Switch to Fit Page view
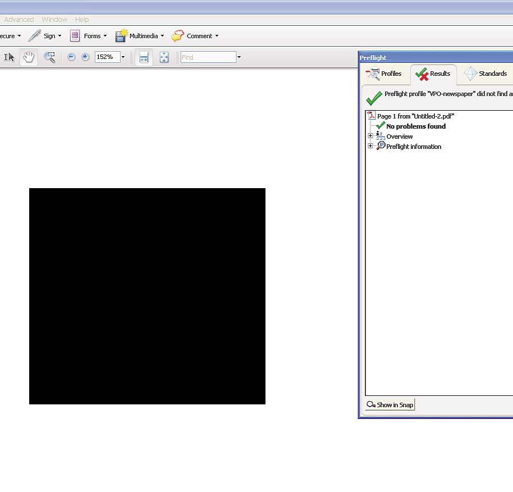The image size is (513, 492). coord(164,57)
